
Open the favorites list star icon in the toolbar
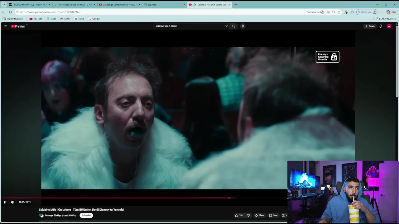353,12
